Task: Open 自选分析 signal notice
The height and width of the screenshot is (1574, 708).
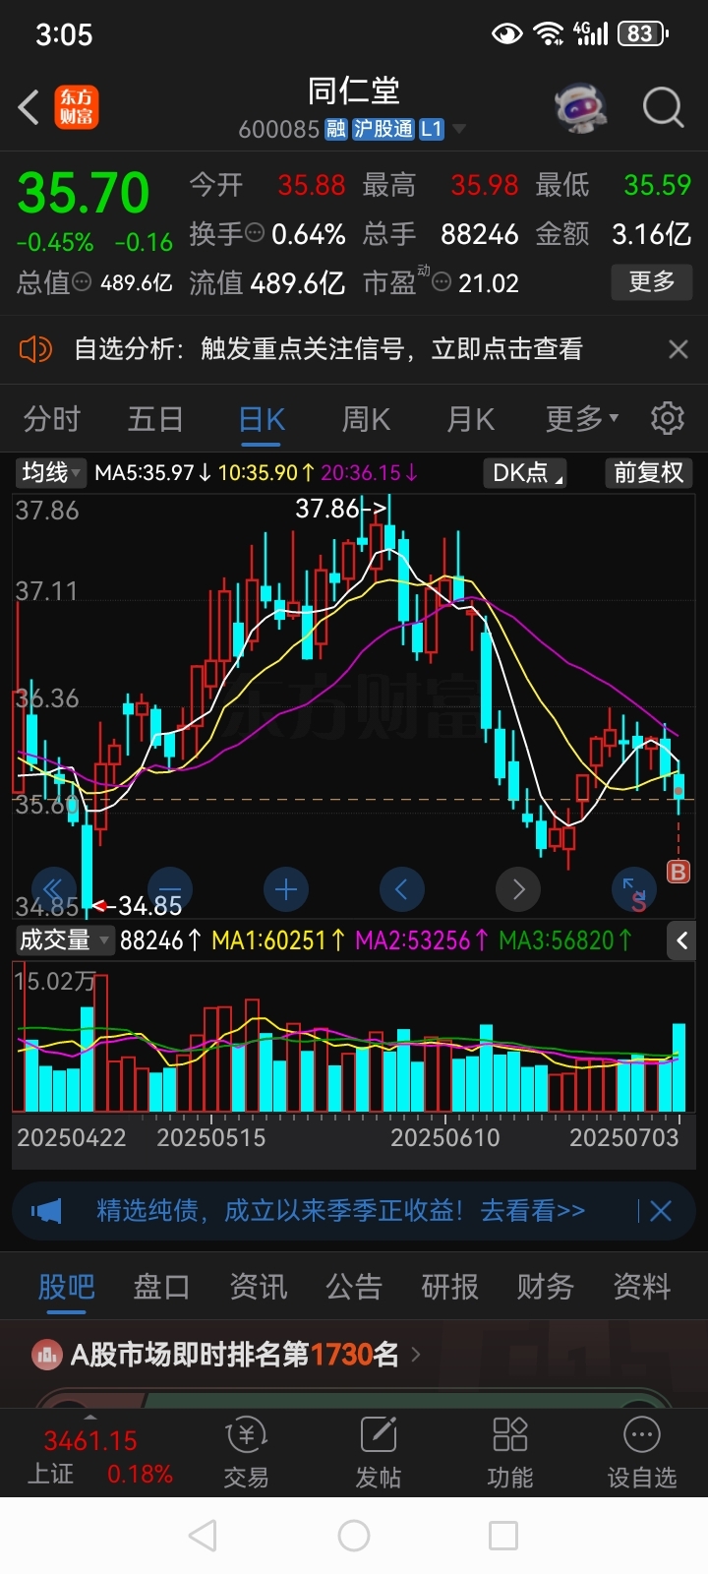Action: tap(328, 349)
